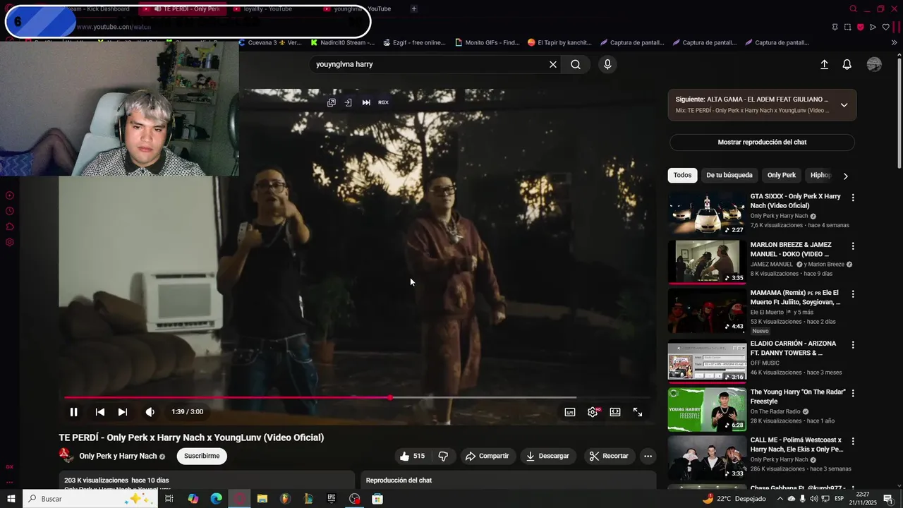This screenshot has width=903, height=508.
Task: Open MAMAMA Remix video thumbnail
Action: coord(707,310)
